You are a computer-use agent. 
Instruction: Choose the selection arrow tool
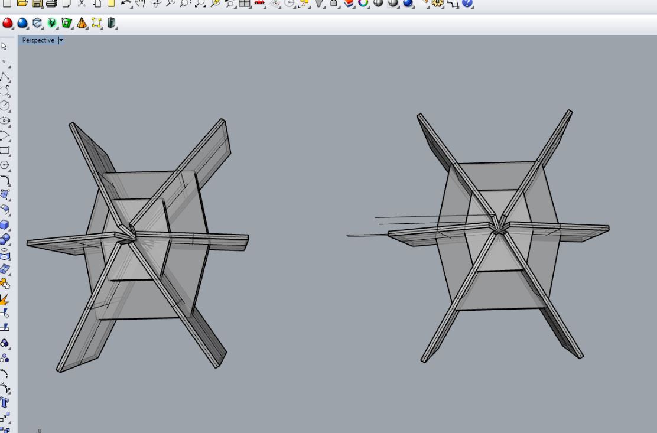[x=4, y=46]
